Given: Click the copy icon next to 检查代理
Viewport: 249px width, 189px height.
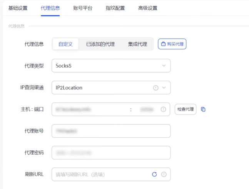Looking at the screenshot, I should tap(203, 109).
